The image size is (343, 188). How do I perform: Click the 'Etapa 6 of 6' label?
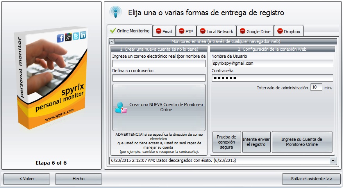click(51, 163)
